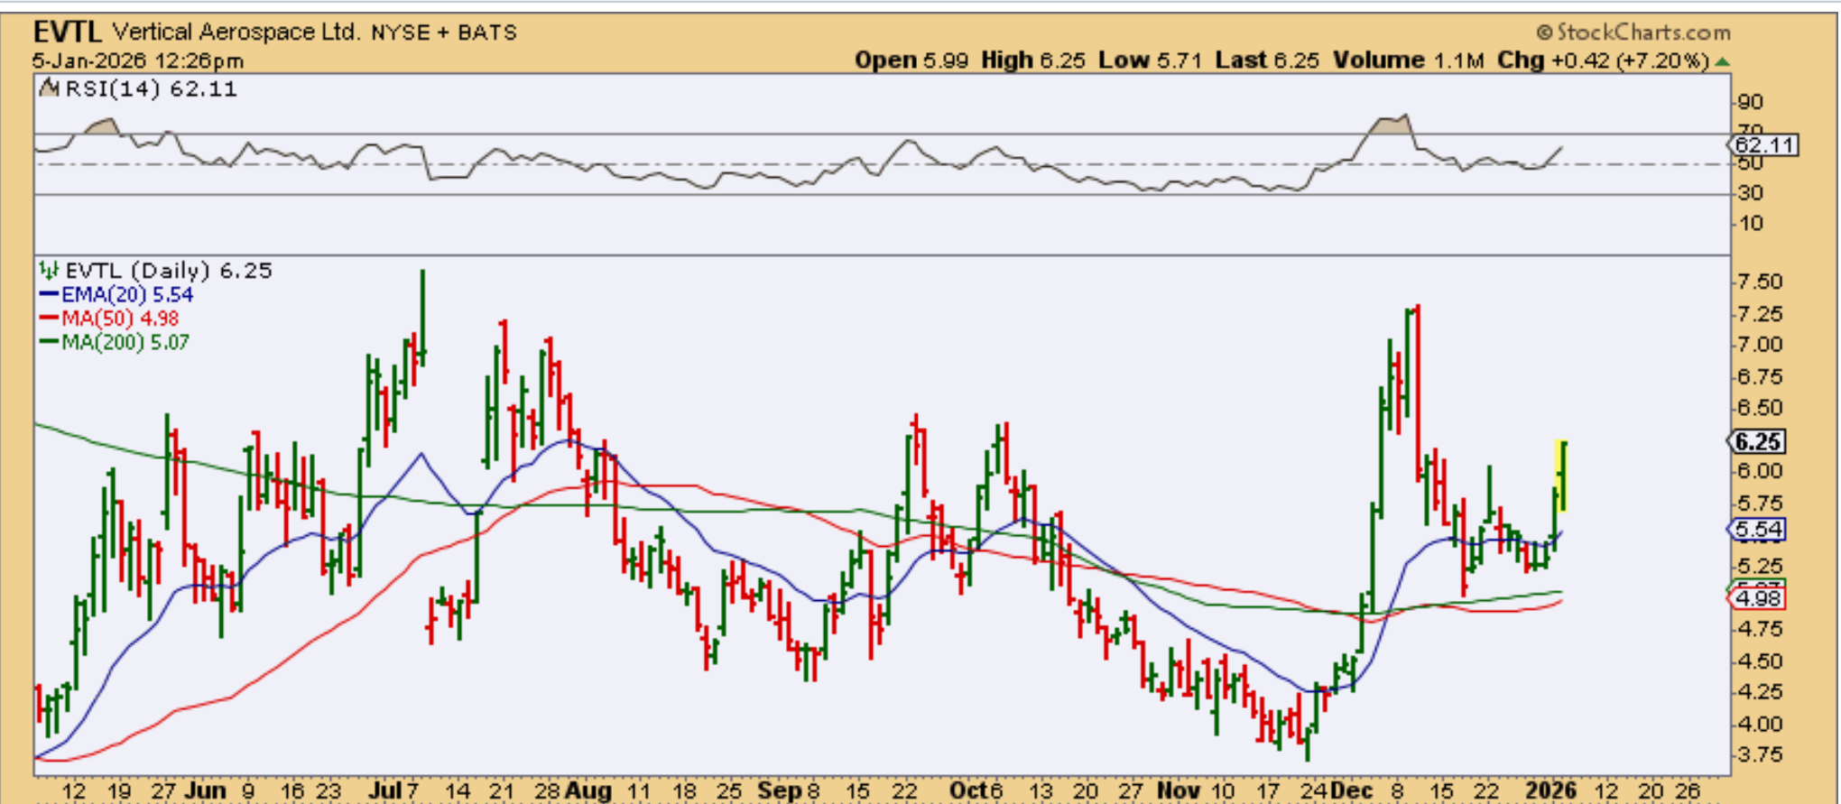Click the Dec month label on the date axis
1841x804 pixels.
[1351, 790]
